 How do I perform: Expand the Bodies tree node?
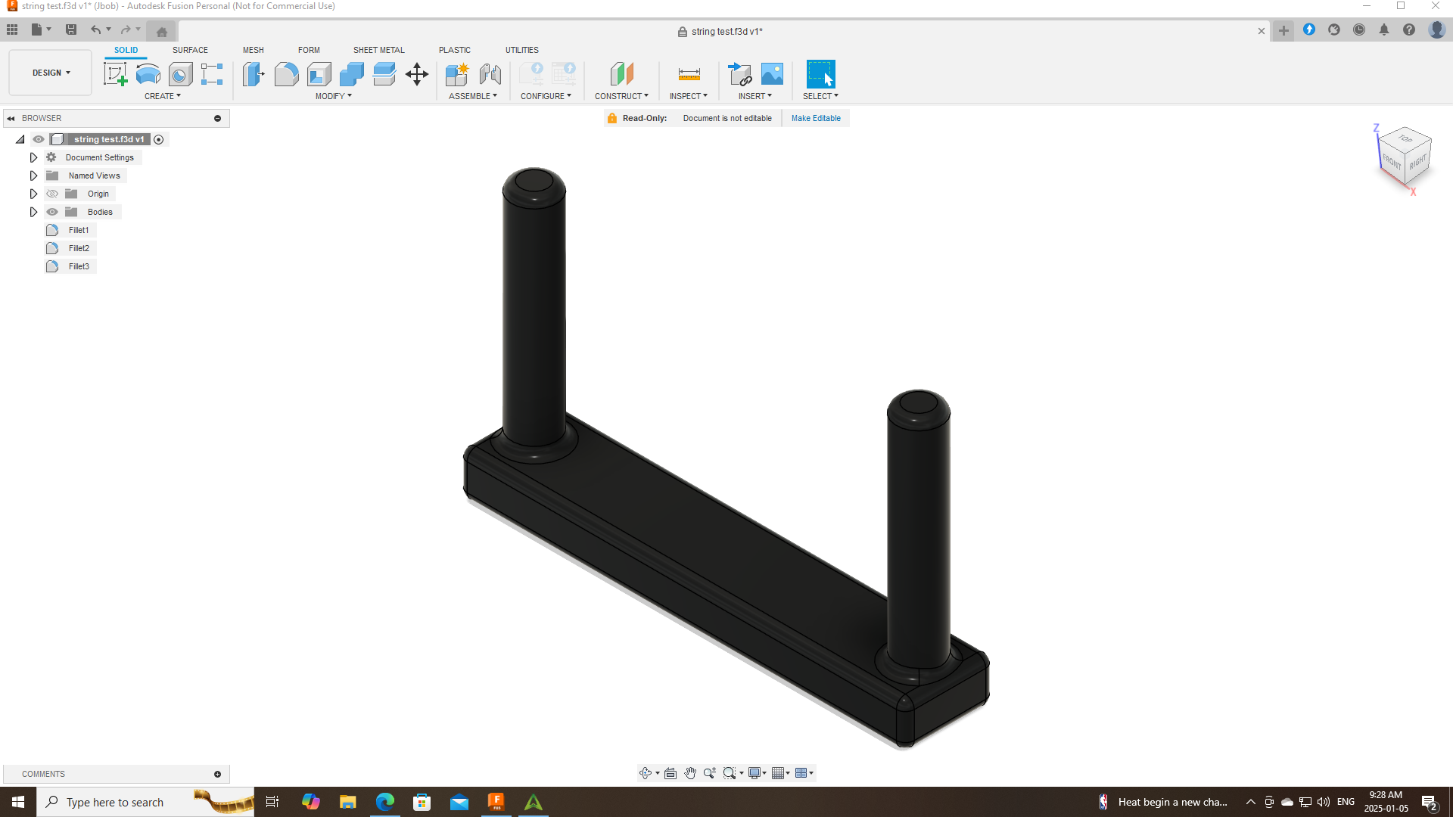coord(33,212)
